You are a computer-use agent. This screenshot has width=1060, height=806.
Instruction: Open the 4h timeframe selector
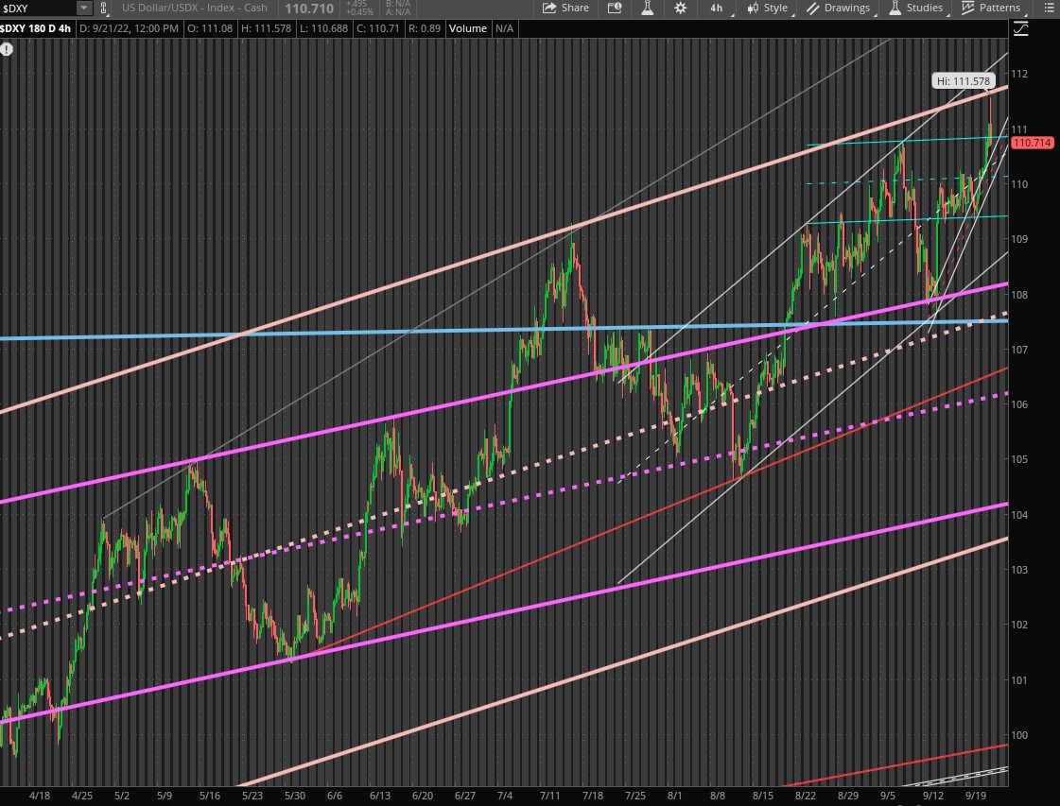717,9
